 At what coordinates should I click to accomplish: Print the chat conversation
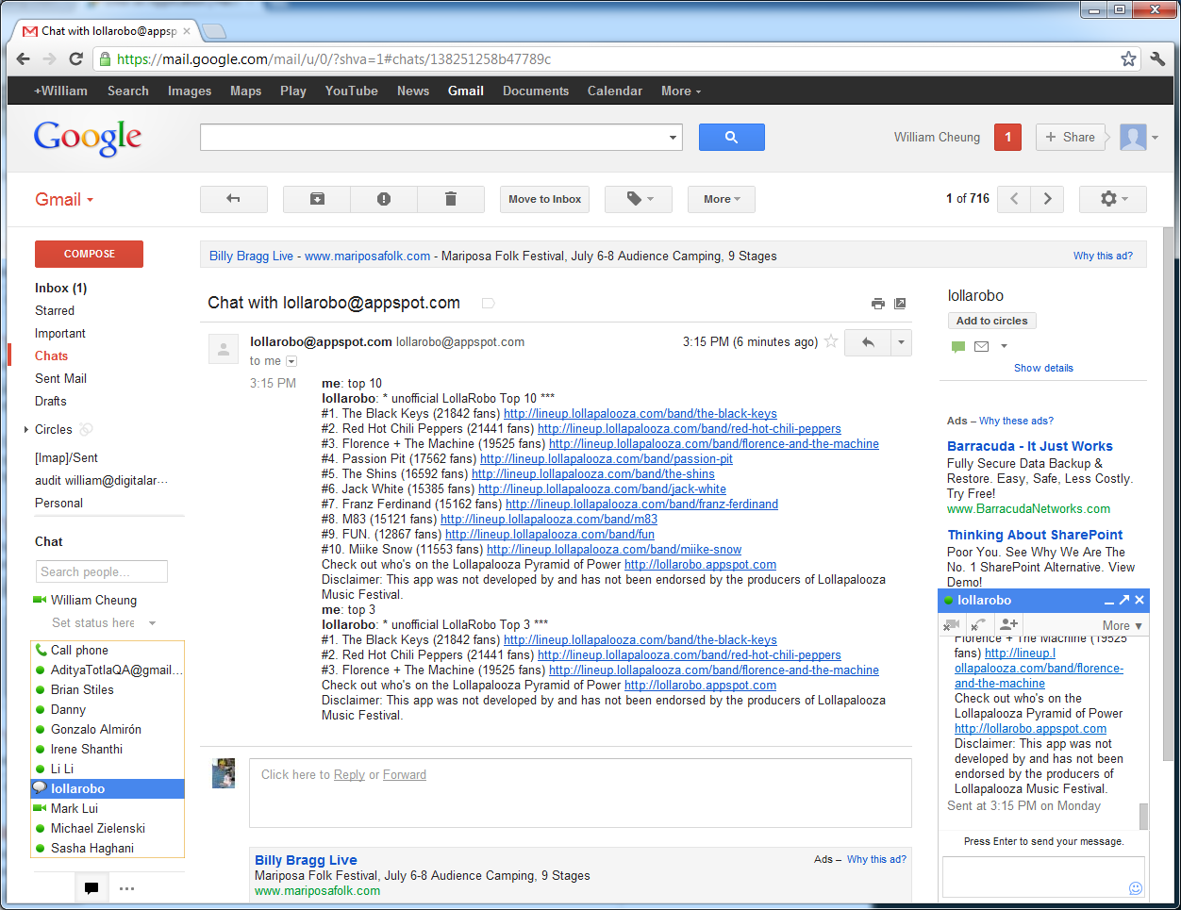877,304
